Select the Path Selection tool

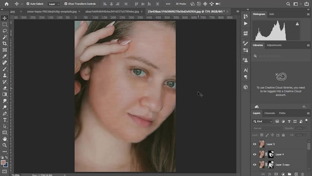5,126
